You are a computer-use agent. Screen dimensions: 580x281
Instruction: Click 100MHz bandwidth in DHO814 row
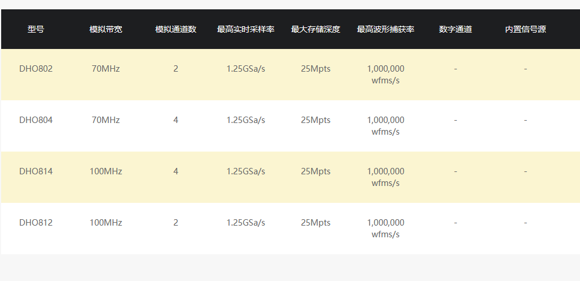click(x=106, y=171)
